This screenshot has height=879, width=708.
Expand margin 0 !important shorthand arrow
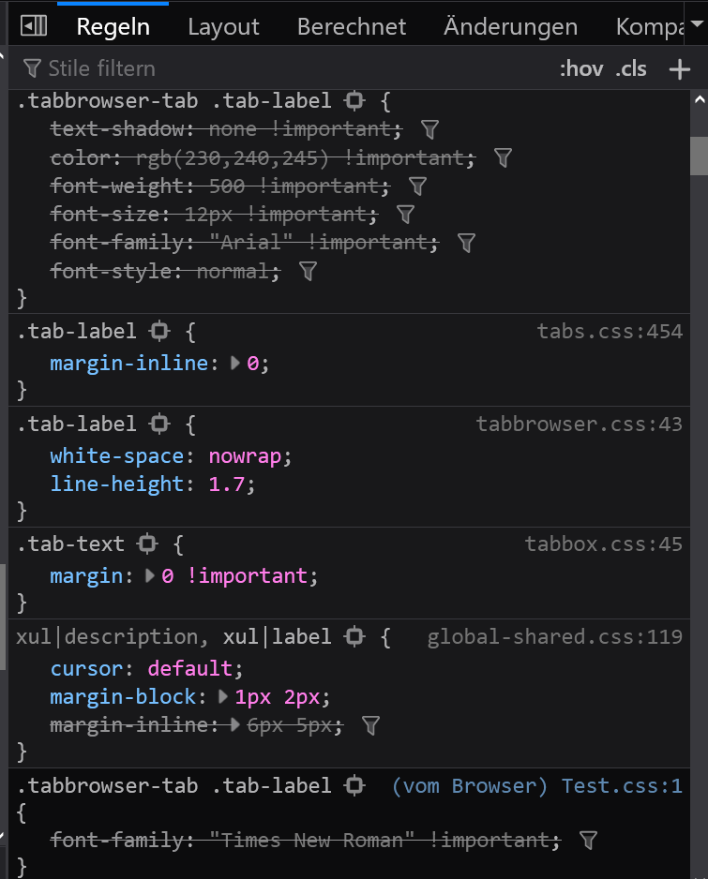[151, 575]
